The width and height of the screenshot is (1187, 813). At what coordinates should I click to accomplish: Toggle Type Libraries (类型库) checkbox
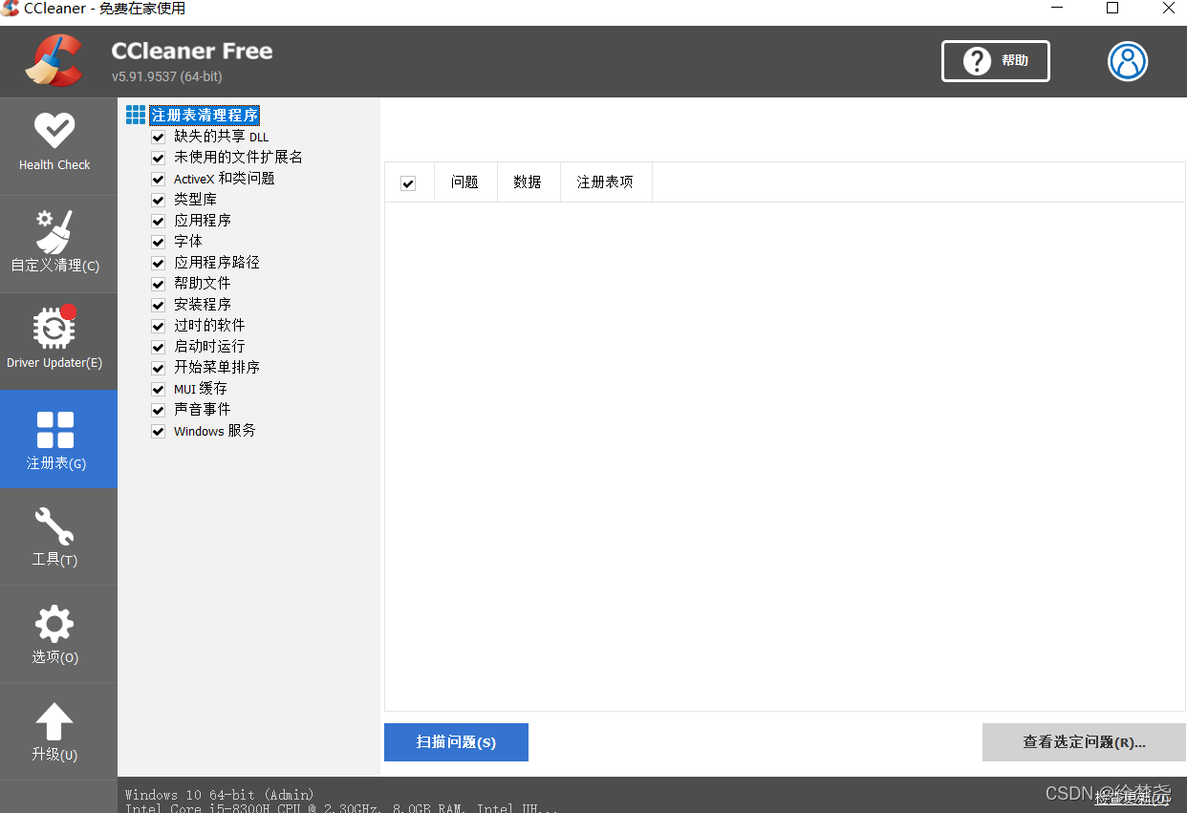(x=159, y=200)
